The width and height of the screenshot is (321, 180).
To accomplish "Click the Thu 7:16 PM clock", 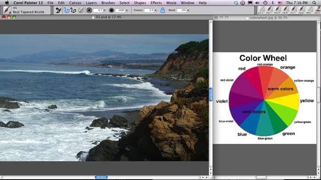I will 297,3.
